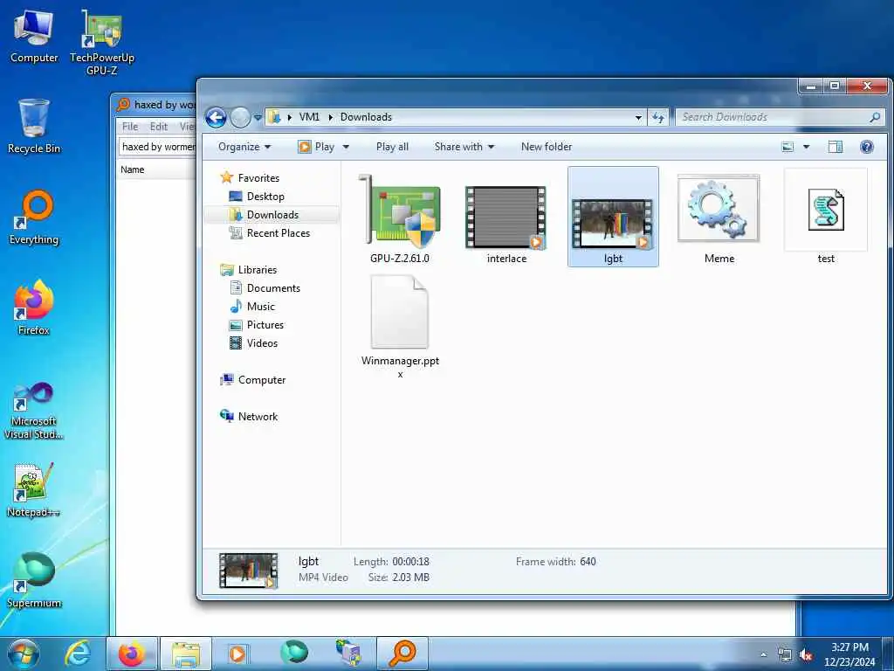This screenshot has width=894, height=671.
Task: Open Edit menu in Everything window
Action: [159, 127]
